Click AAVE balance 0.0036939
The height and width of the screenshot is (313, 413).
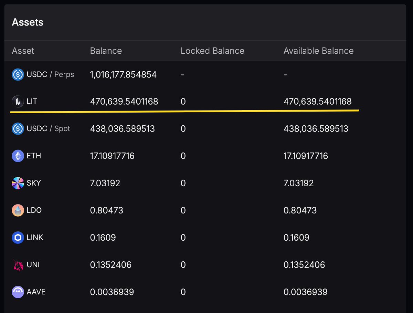click(x=112, y=292)
